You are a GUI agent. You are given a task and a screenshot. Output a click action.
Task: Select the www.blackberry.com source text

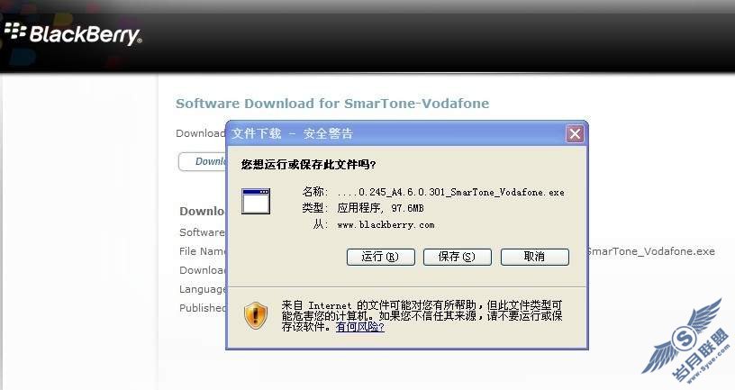(386, 225)
